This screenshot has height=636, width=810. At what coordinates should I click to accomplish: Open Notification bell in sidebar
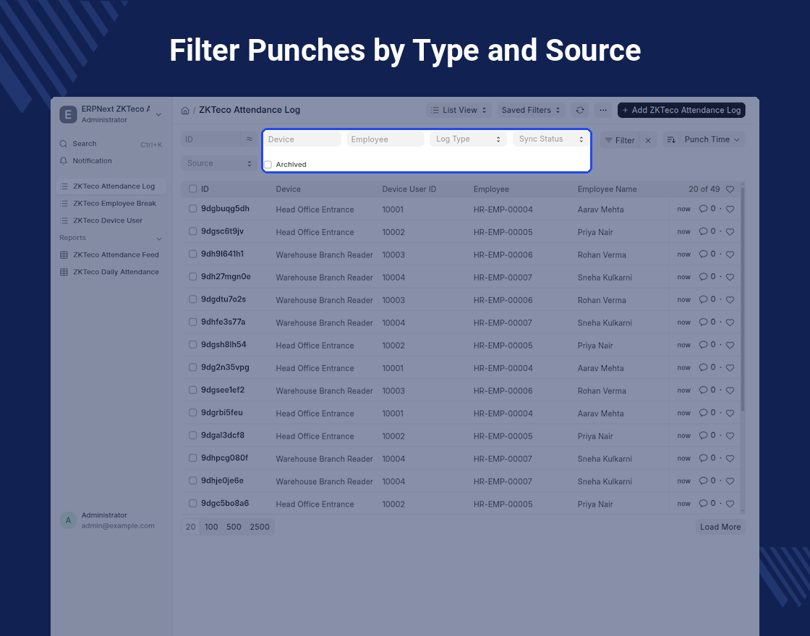(64, 161)
